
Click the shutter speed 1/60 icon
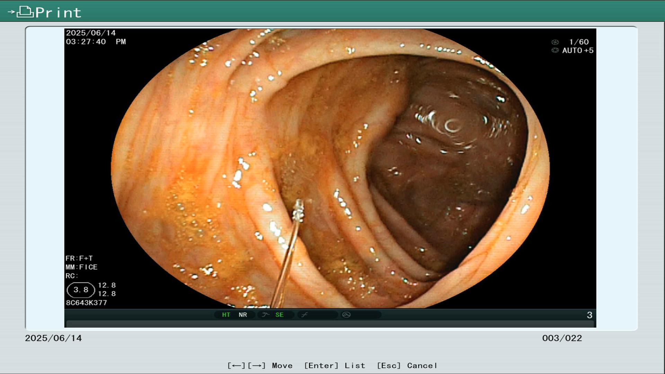click(x=555, y=42)
